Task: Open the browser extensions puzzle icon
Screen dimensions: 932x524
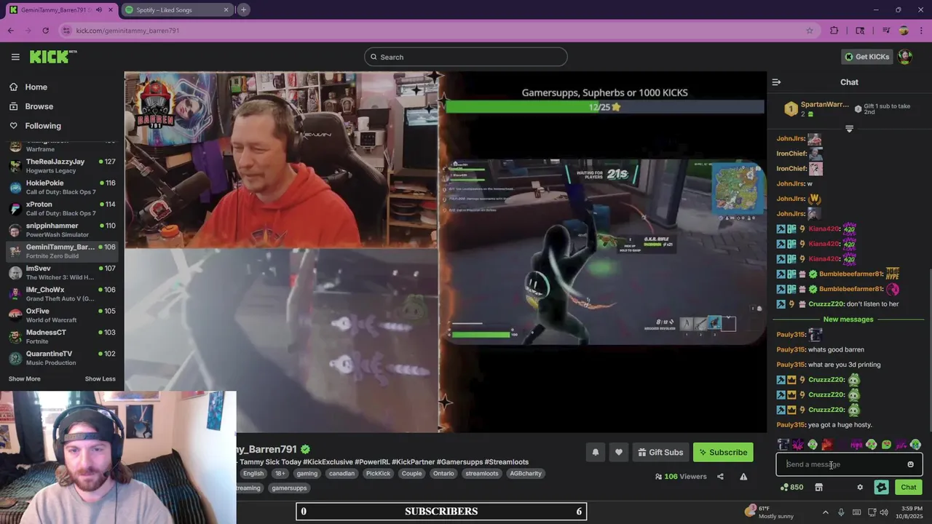Action: [x=834, y=31]
